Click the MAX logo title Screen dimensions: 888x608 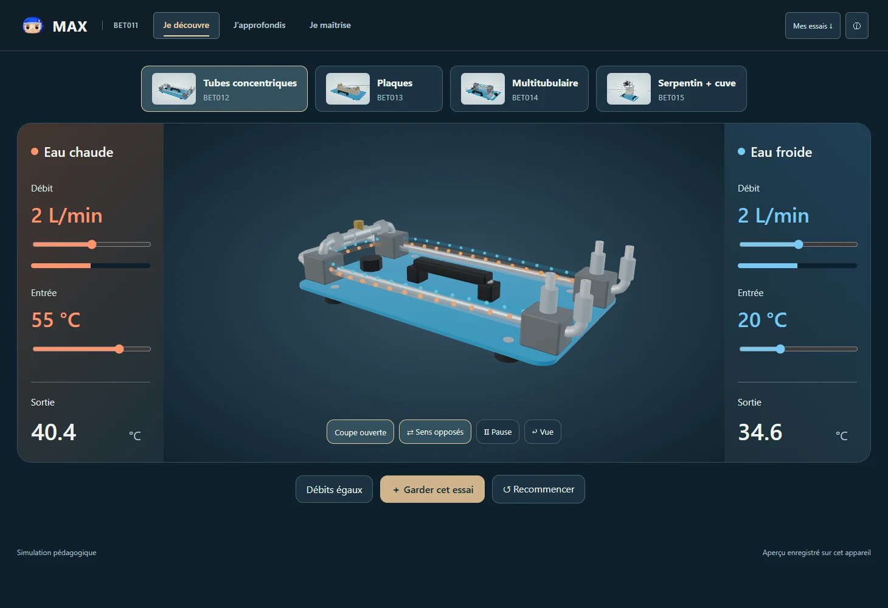[x=70, y=26]
